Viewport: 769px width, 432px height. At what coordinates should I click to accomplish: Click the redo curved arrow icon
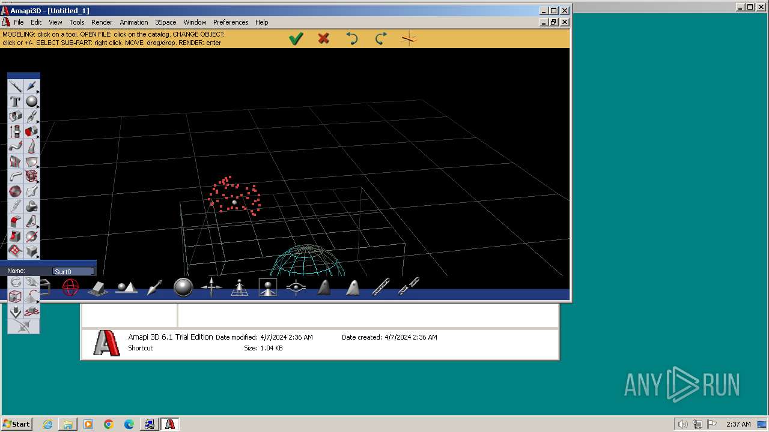point(381,39)
